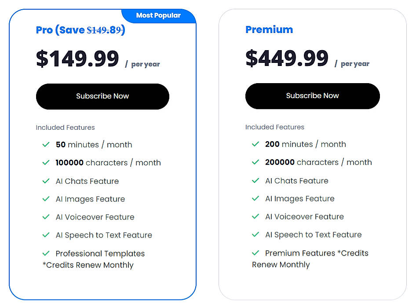Click the checkmark beside AI Voiceover Feature on Premium
Image resolution: width=416 pixels, height=307 pixels.
255,216
